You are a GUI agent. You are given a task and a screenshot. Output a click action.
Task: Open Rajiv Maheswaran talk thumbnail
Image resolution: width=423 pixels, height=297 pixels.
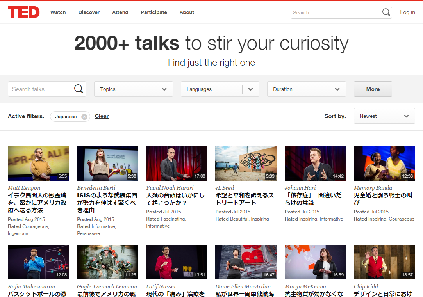pyautogui.click(x=38, y=262)
